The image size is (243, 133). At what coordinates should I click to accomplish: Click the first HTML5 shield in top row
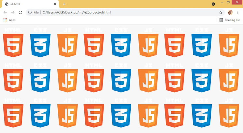coord(13,45)
